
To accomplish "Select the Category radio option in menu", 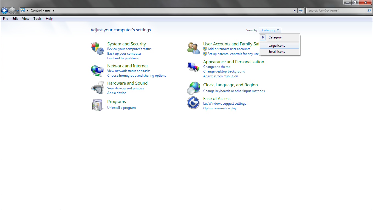I will click(280, 37).
